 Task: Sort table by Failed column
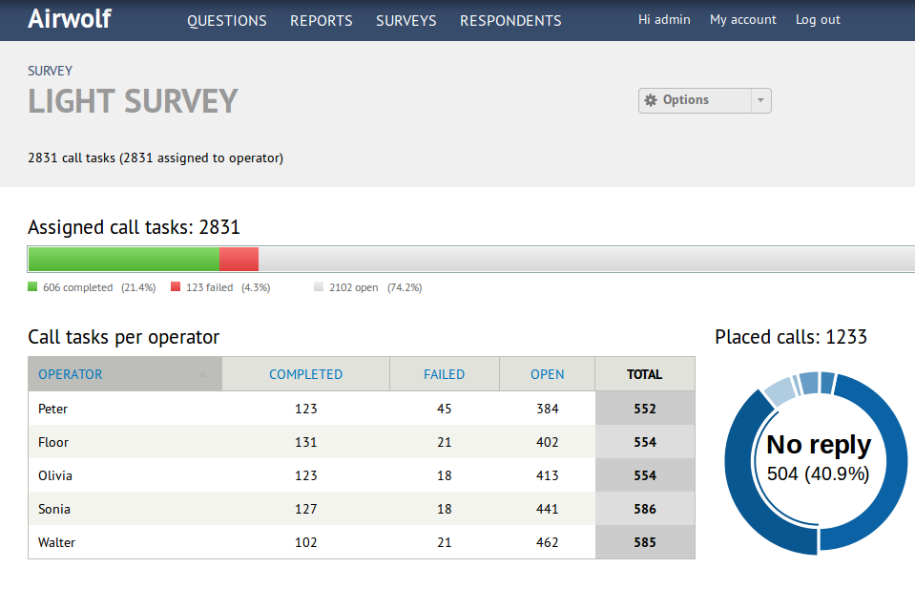pyautogui.click(x=444, y=374)
